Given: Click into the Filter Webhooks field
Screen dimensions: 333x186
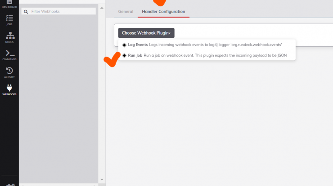Looking at the screenshot, I should 59,11.
